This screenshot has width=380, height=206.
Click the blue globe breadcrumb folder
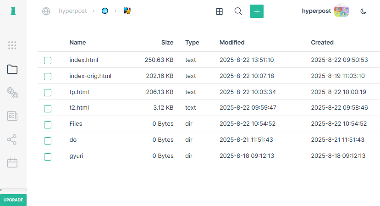105,11
